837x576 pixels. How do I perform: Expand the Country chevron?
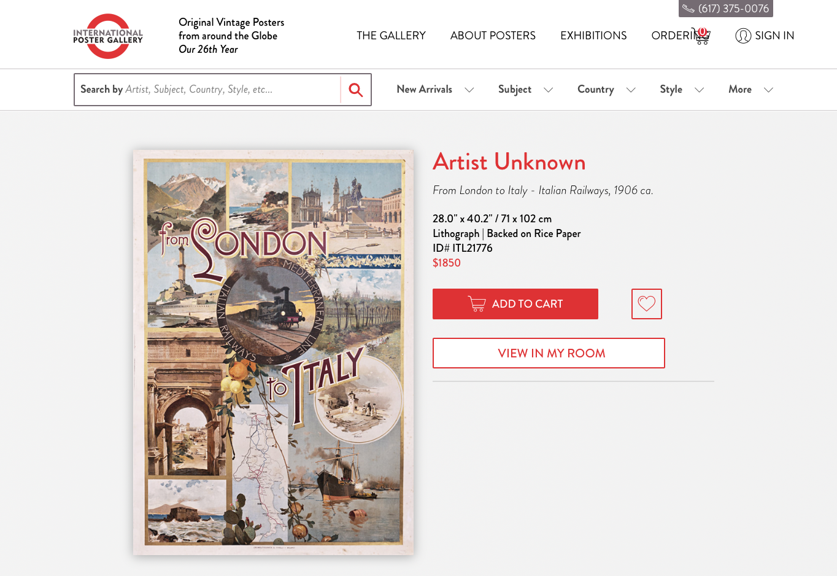tap(631, 90)
